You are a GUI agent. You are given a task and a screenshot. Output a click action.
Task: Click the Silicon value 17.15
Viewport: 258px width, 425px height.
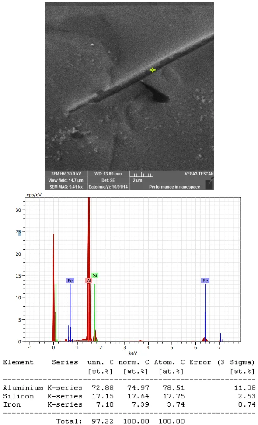pyautogui.click(x=103, y=396)
